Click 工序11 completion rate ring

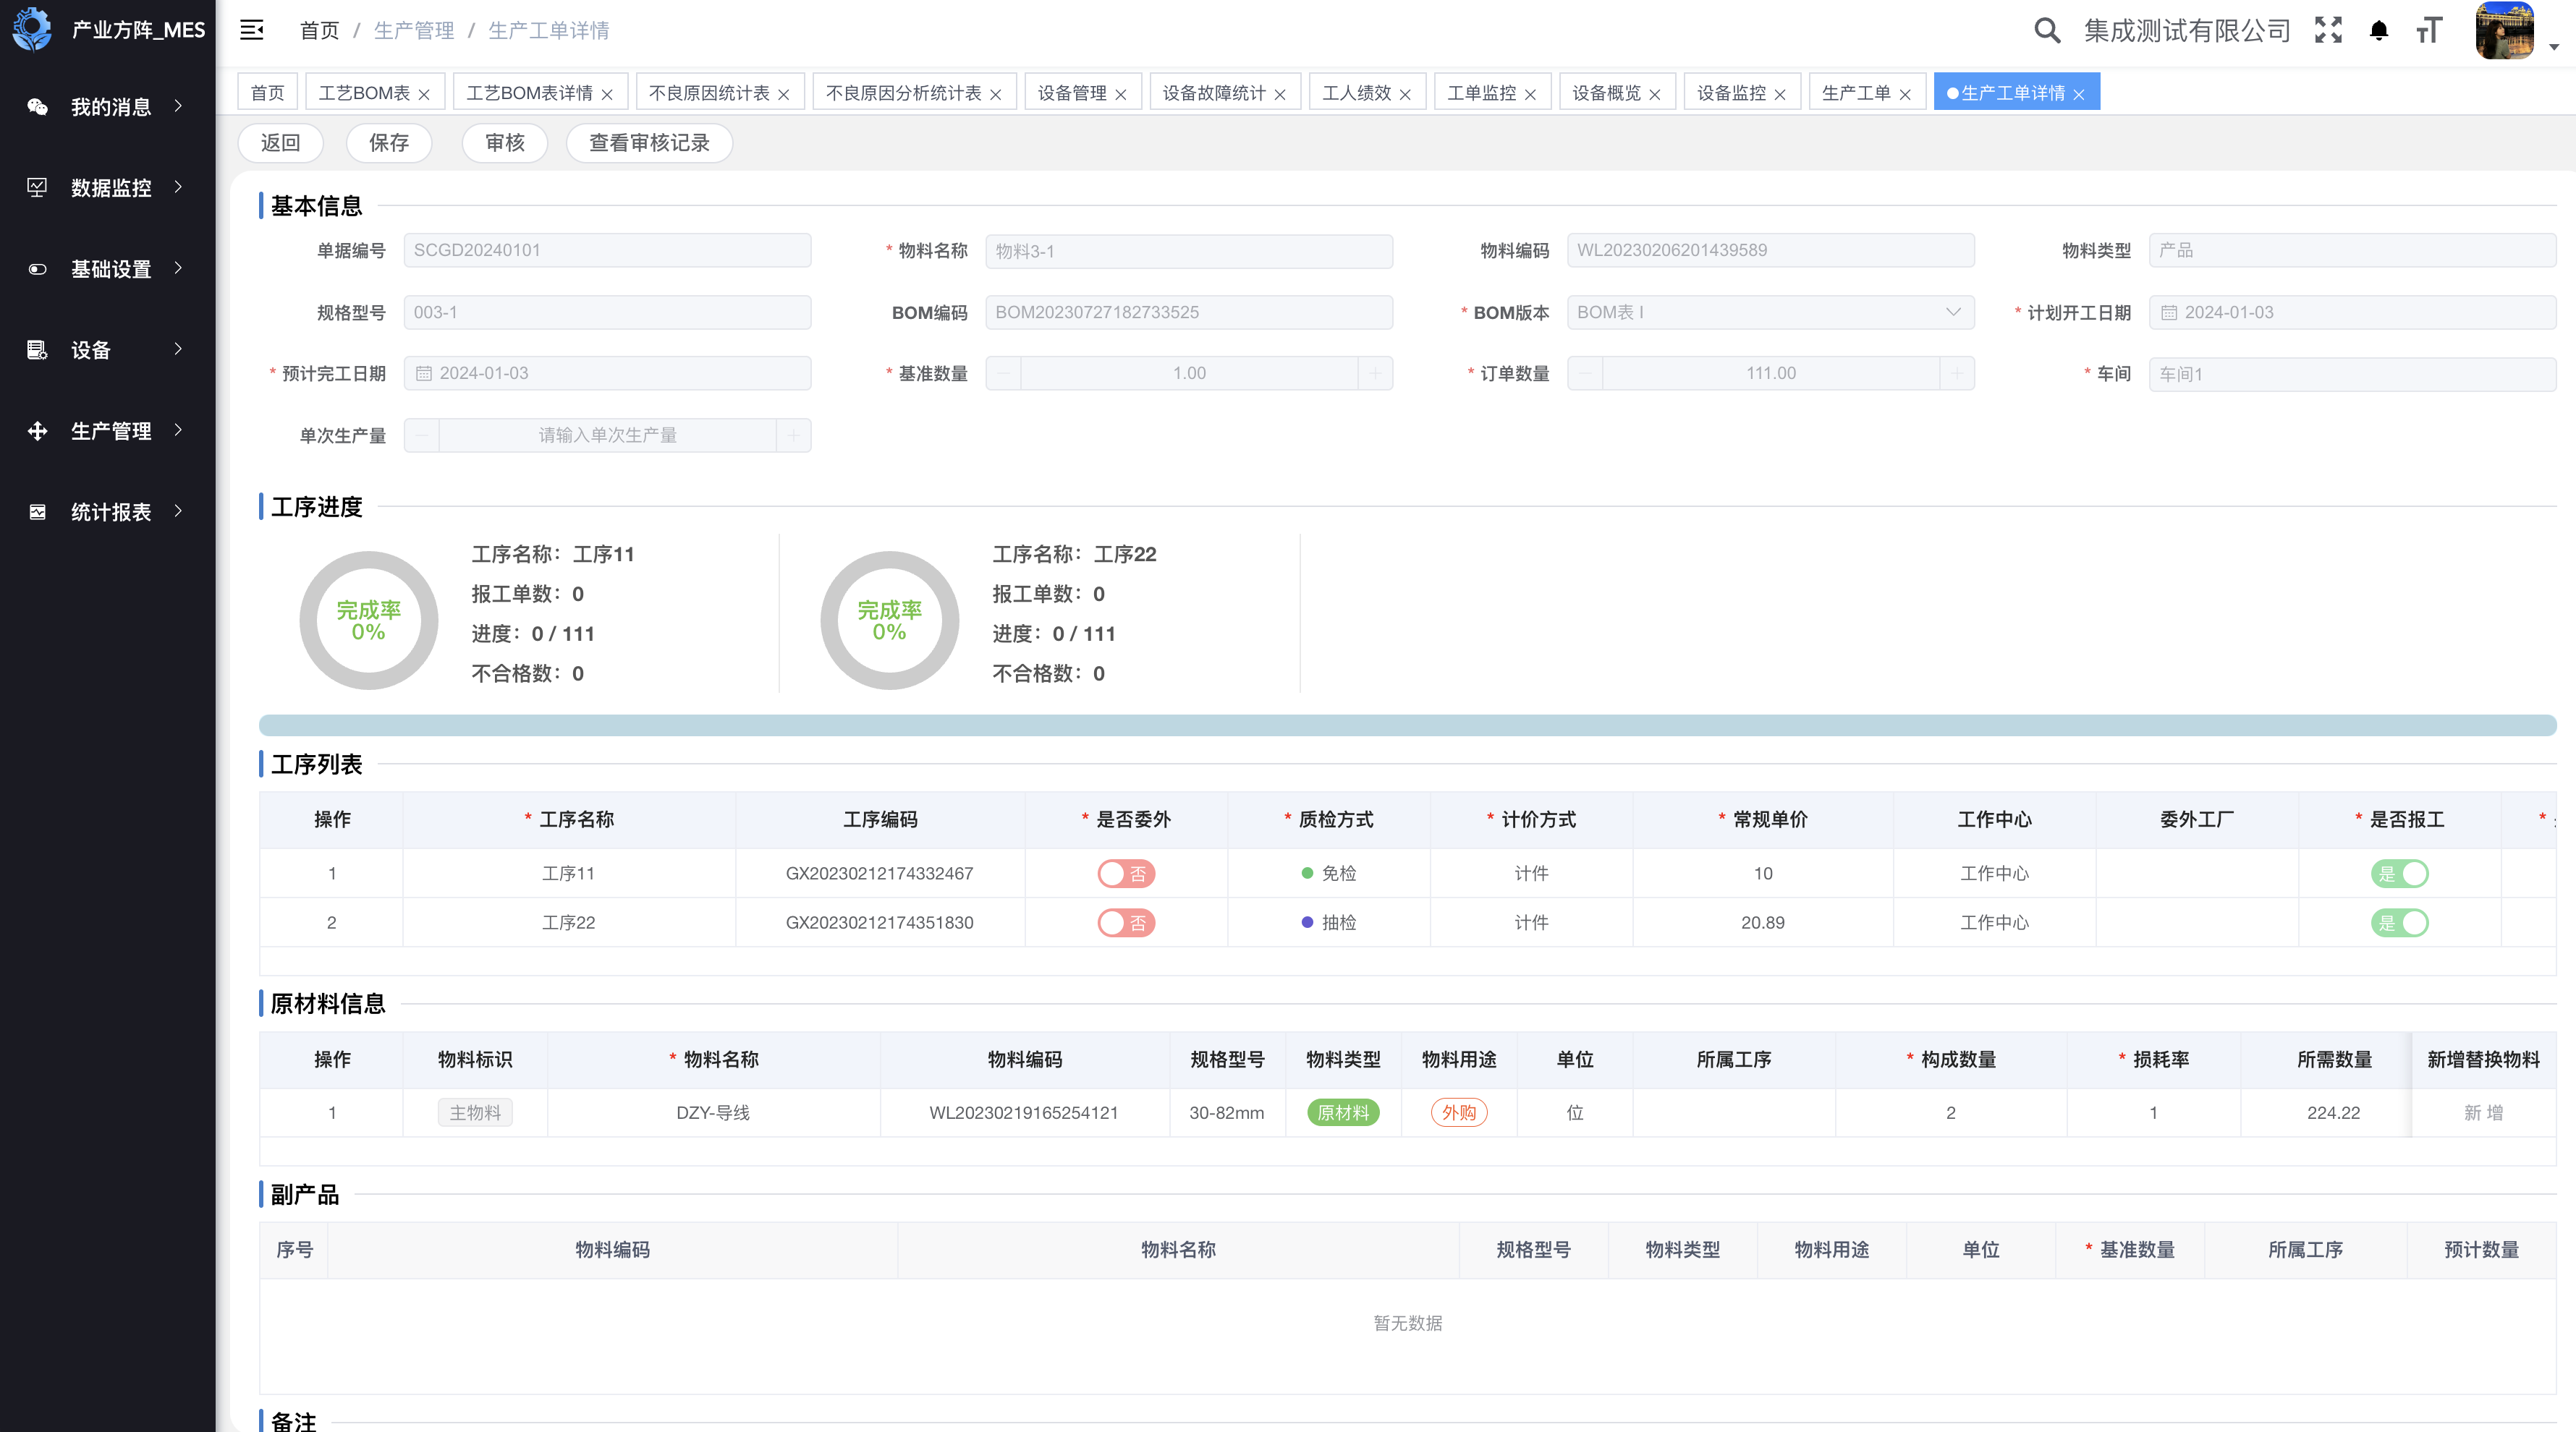pyautogui.click(x=368, y=620)
